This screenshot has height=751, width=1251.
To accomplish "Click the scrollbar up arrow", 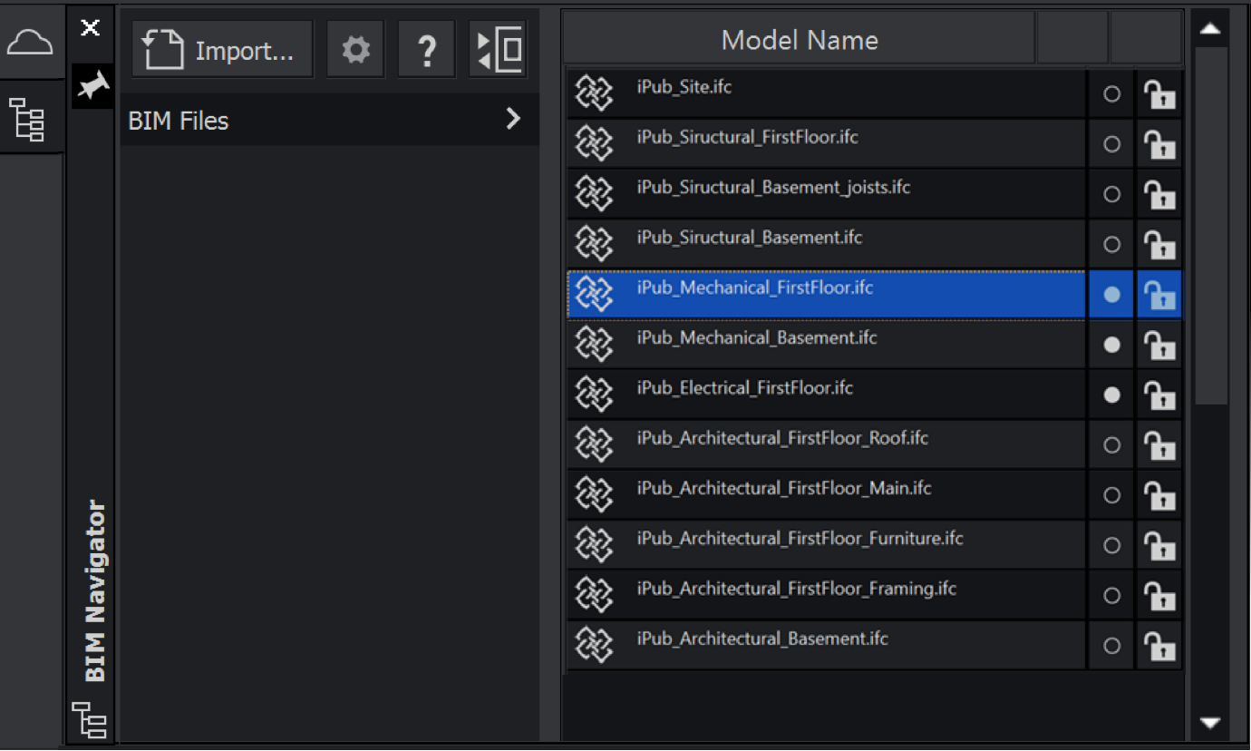I will click(1209, 30).
